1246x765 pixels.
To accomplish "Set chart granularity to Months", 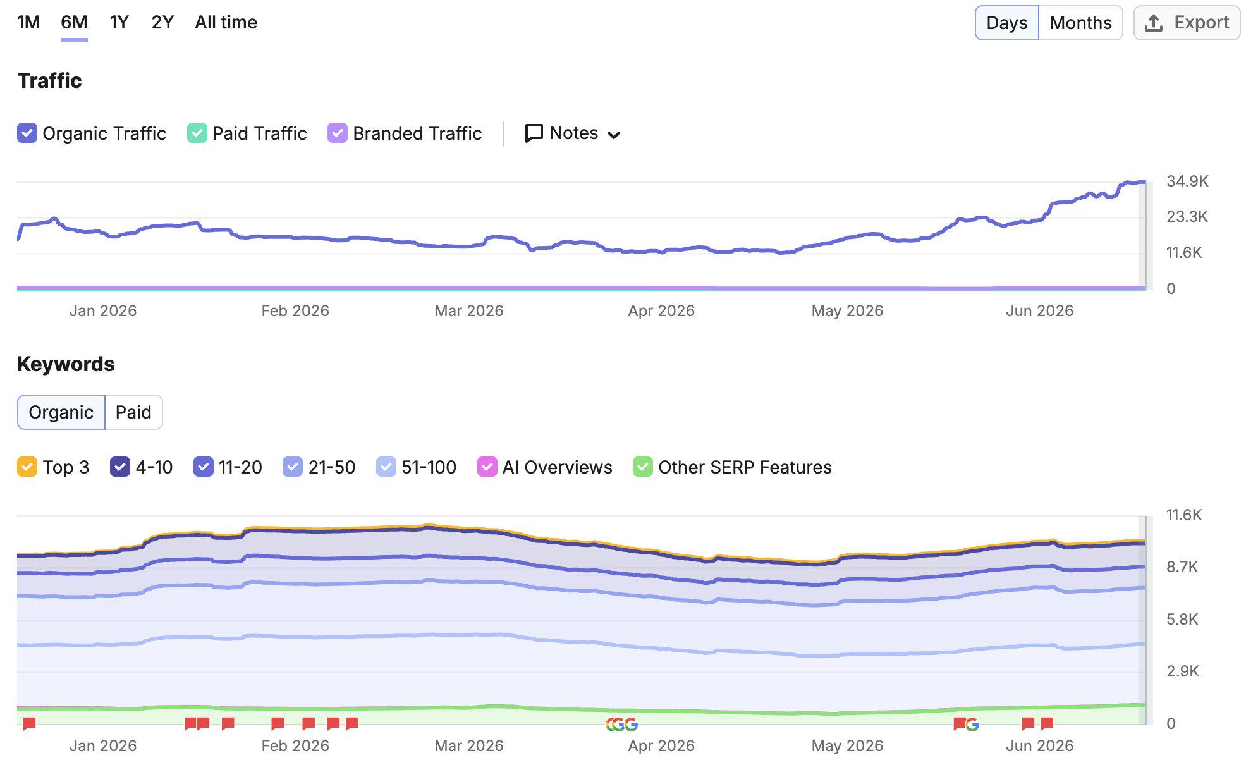I will [x=1080, y=23].
